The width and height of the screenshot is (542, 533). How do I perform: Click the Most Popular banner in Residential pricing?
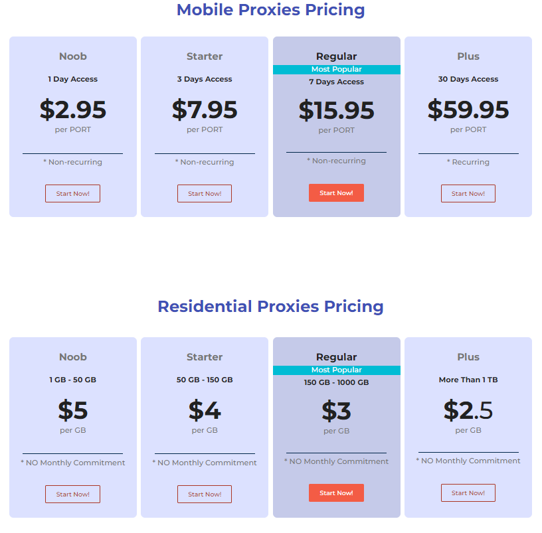337,370
